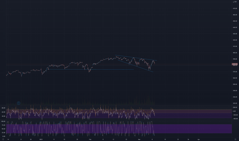239x141 pixels.
Task: Select the current price label on axis
Action: pos(235,64)
